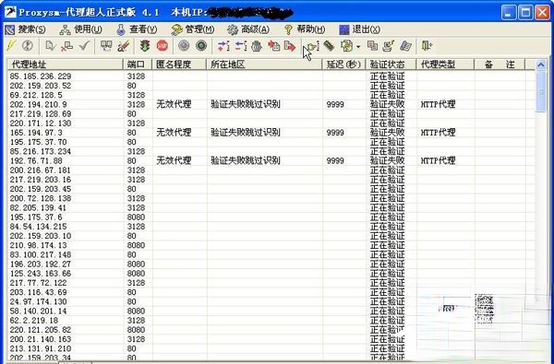Select proxy row 192.76.71.88

point(271,161)
